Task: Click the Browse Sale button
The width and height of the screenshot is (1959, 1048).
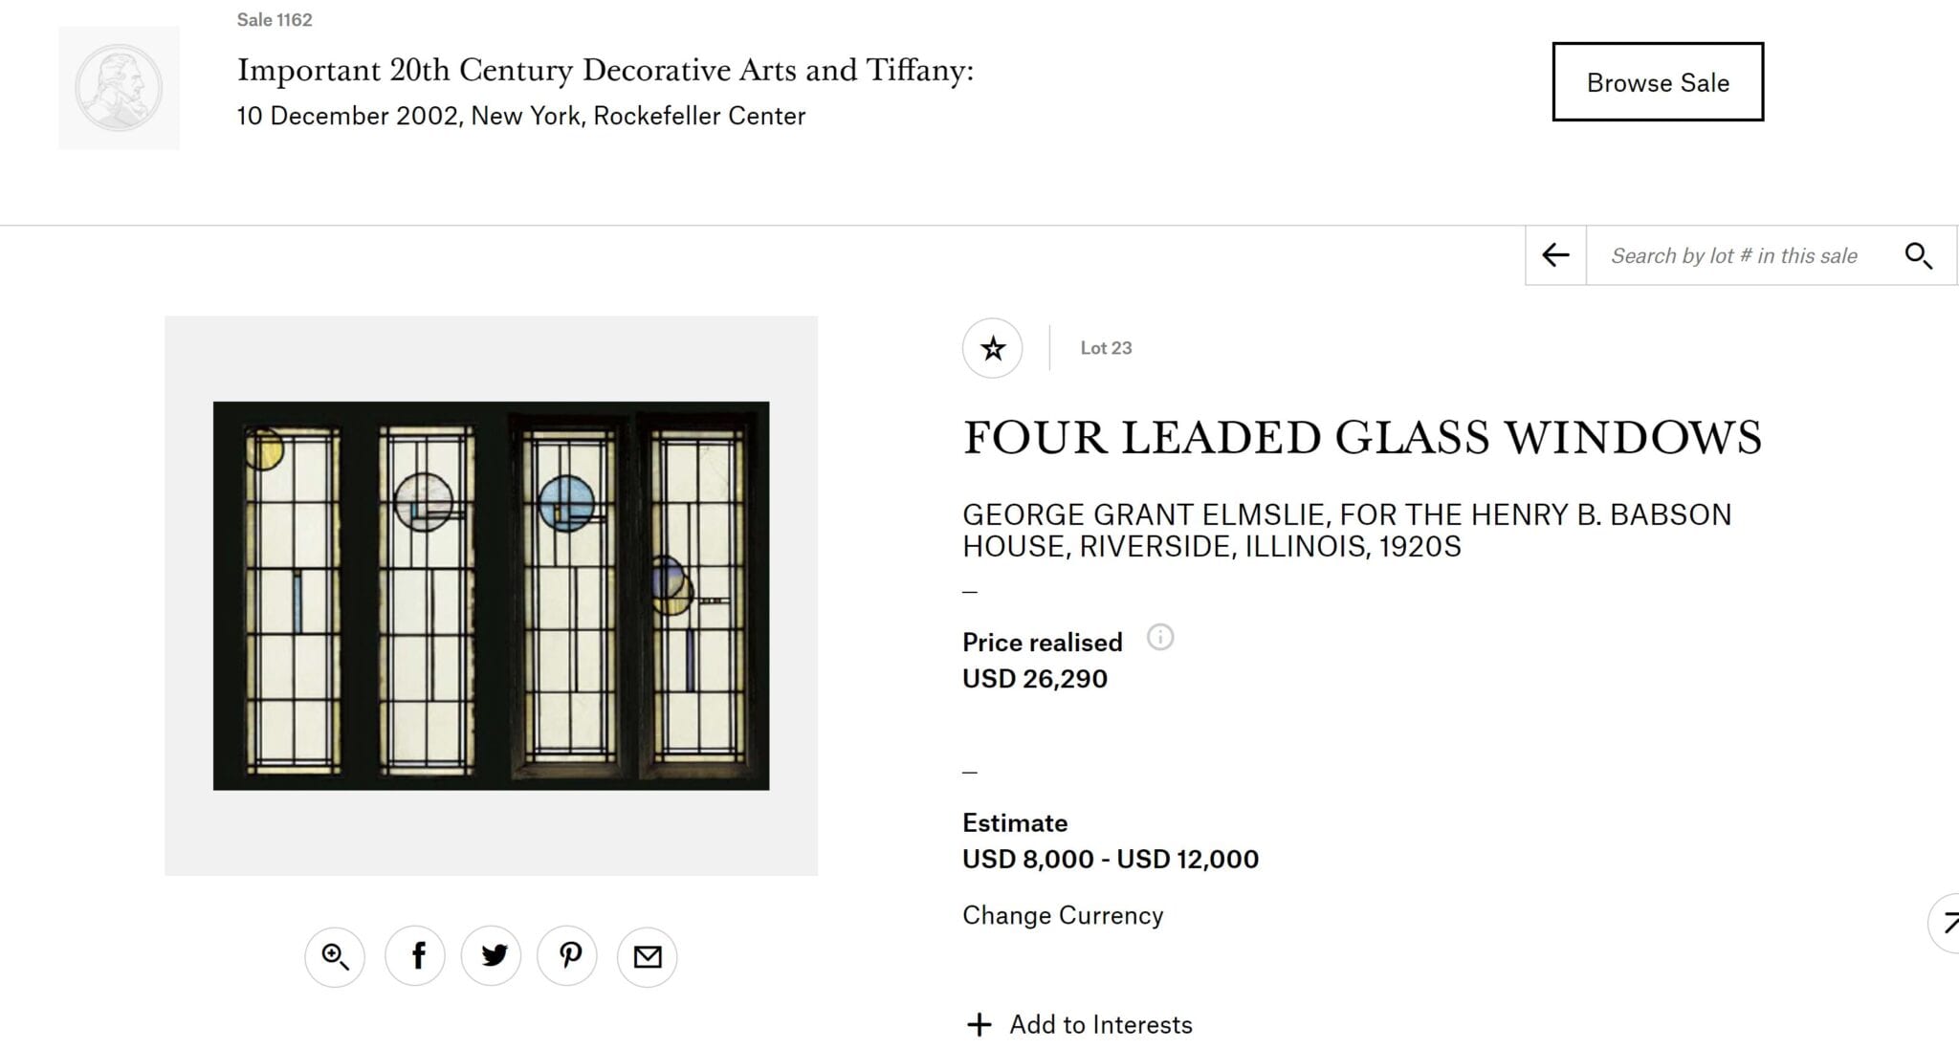Action: pos(1658,82)
